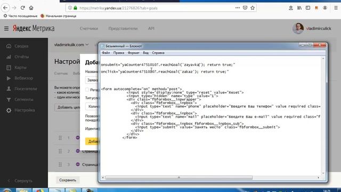341x192 pixels.
Task: Open Формат menu in Notepad
Action: 134,53
